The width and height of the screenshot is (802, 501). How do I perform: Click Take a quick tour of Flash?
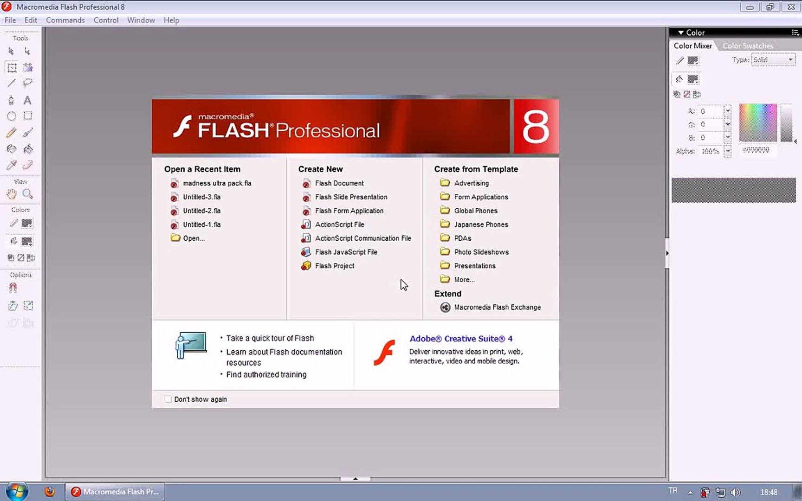tap(270, 338)
